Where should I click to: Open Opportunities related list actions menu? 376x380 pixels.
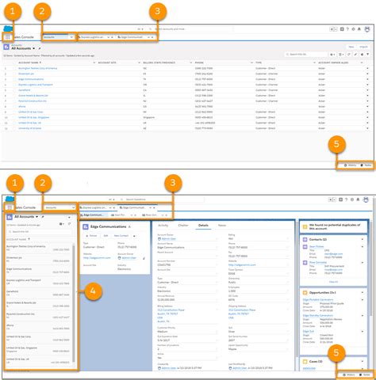click(363, 293)
